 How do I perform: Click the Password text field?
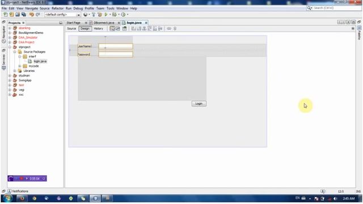116,54
